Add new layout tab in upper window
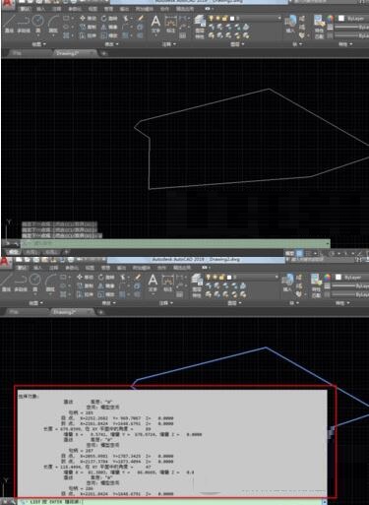 pyautogui.click(x=67, y=252)
